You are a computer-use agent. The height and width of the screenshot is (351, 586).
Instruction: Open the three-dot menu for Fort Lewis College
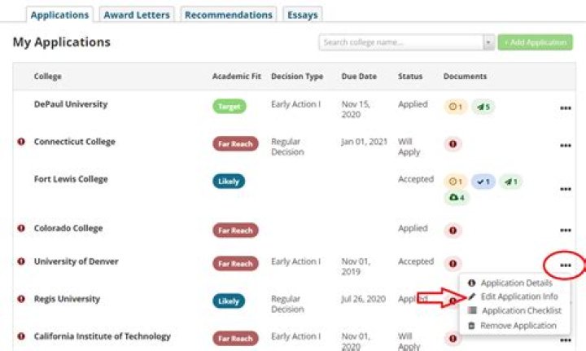tap(566, 189)
